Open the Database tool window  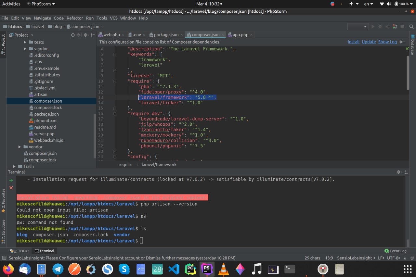413,45
